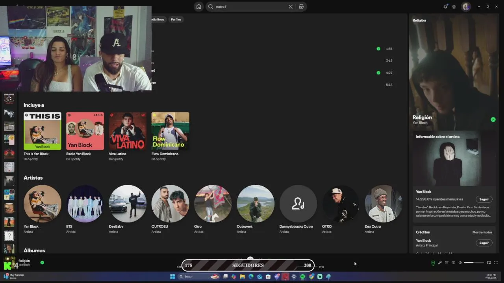Viewport: 504px width, 283px height.
Task: Click Mostrar todos in Créditos
Action: 482,232
